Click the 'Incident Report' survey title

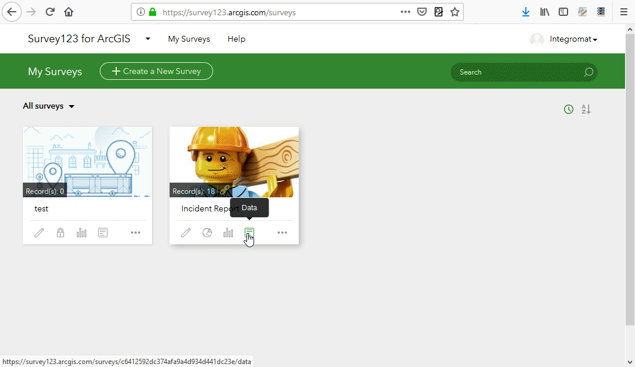coord(210,208)
